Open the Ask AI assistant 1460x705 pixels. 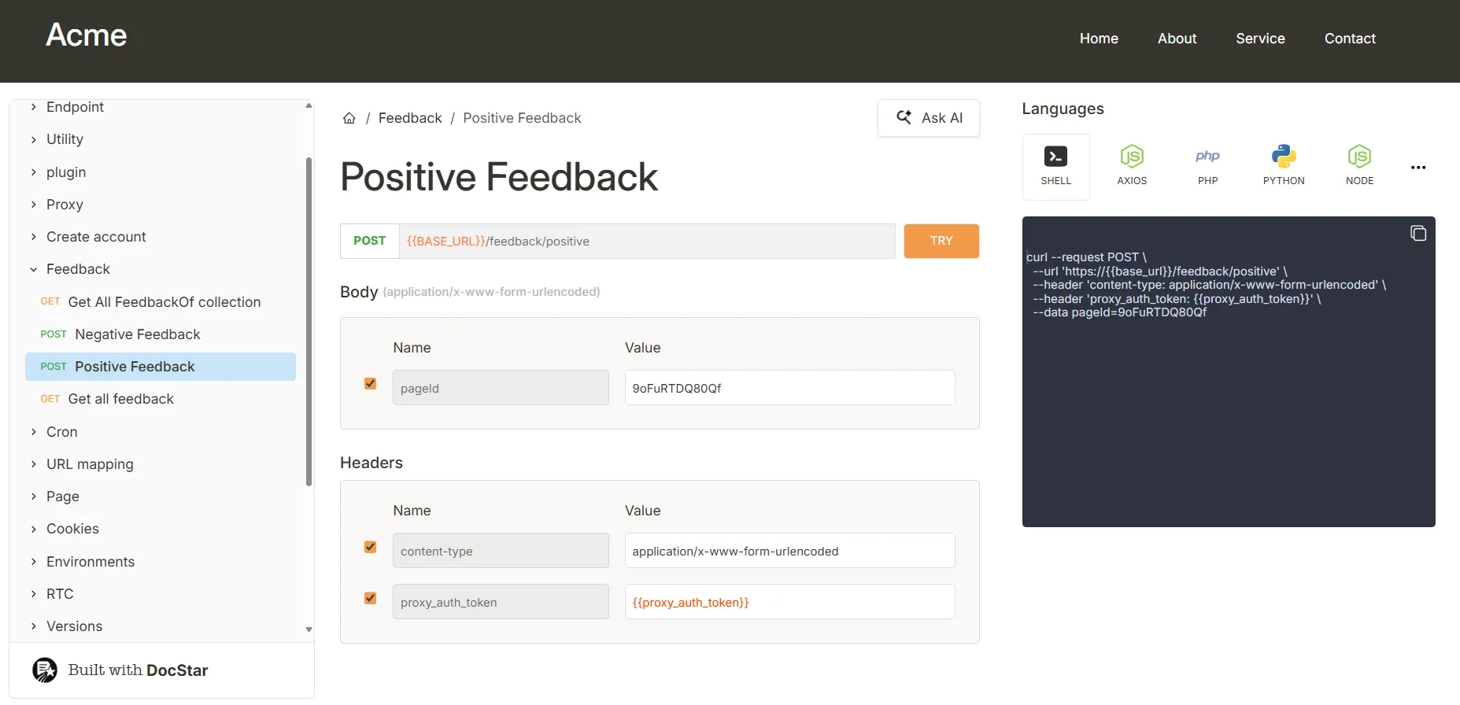[929, 118]
